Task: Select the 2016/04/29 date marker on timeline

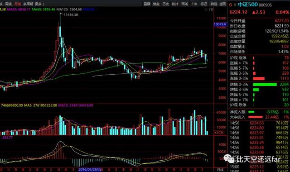Action: coord(90,169)
